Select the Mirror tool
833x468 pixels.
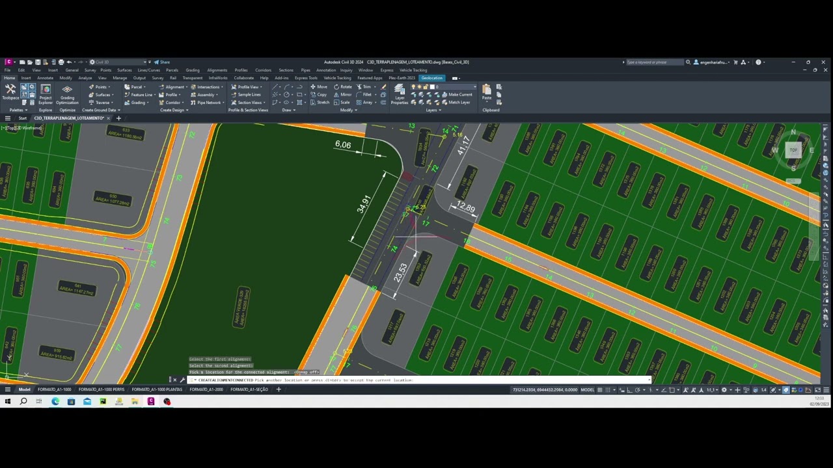[x=343, y=94]
